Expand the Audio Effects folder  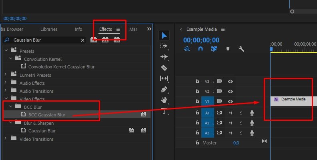(6, 83)
